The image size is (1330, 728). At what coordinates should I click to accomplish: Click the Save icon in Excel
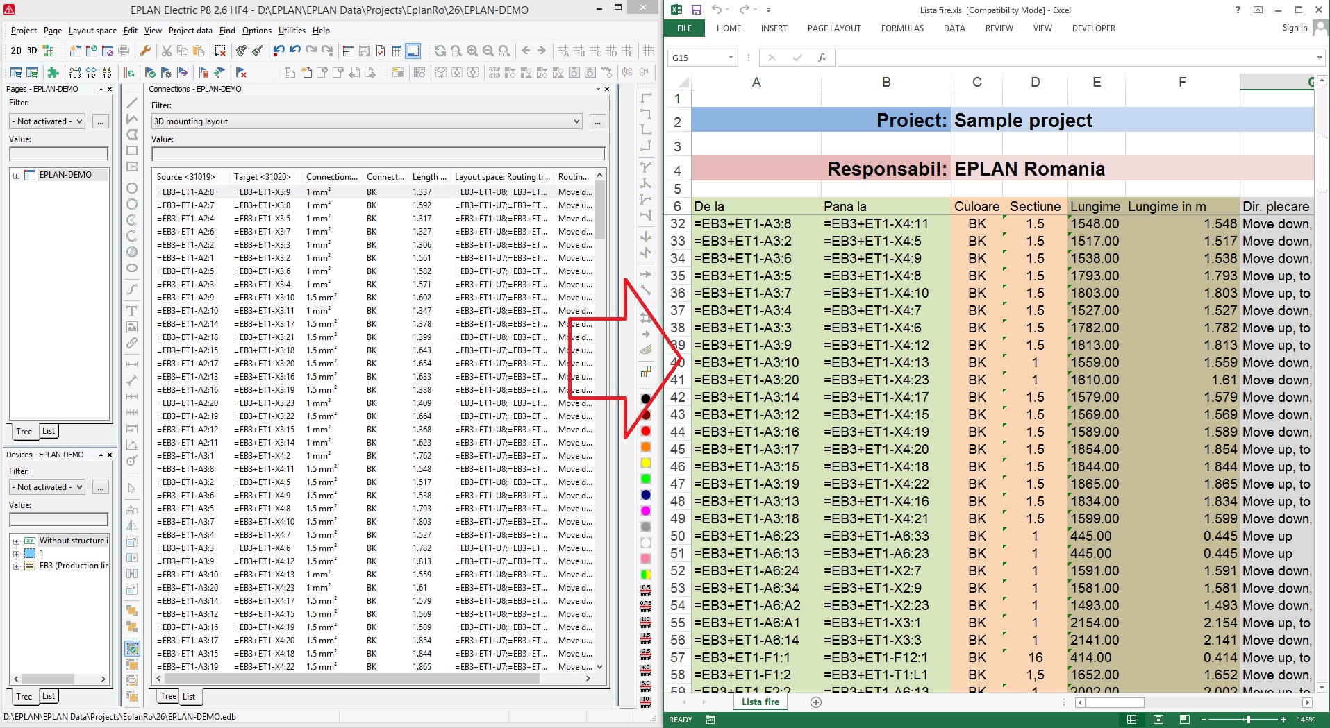tap(696, 10)
